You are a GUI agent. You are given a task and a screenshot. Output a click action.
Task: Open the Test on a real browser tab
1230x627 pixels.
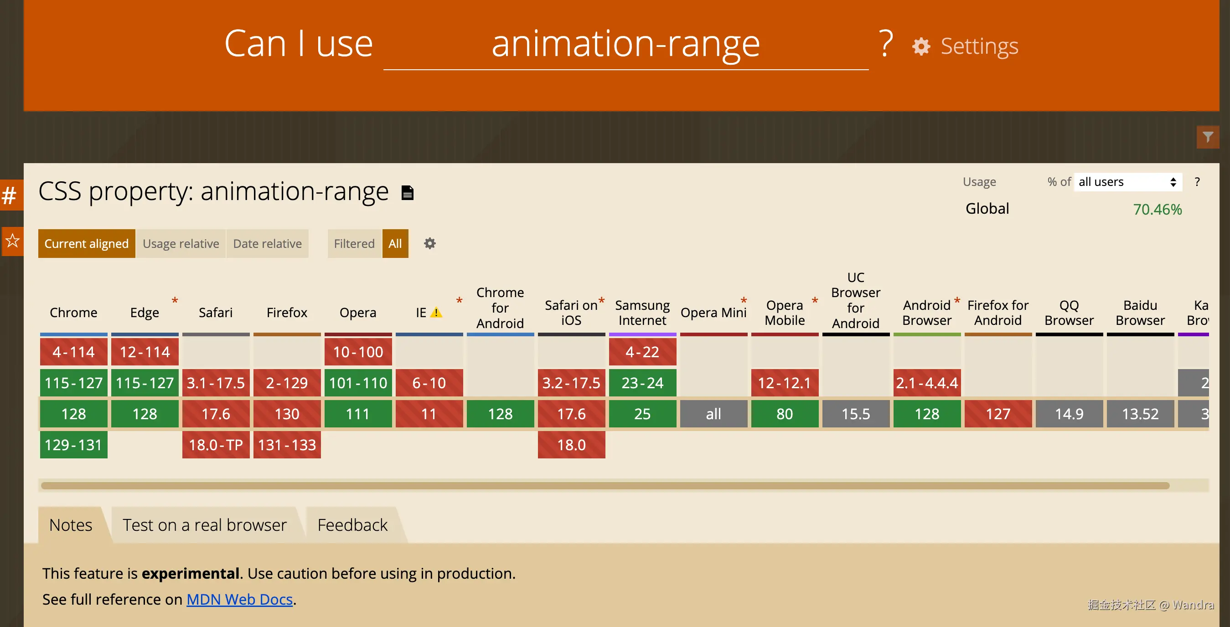(204, 525)
